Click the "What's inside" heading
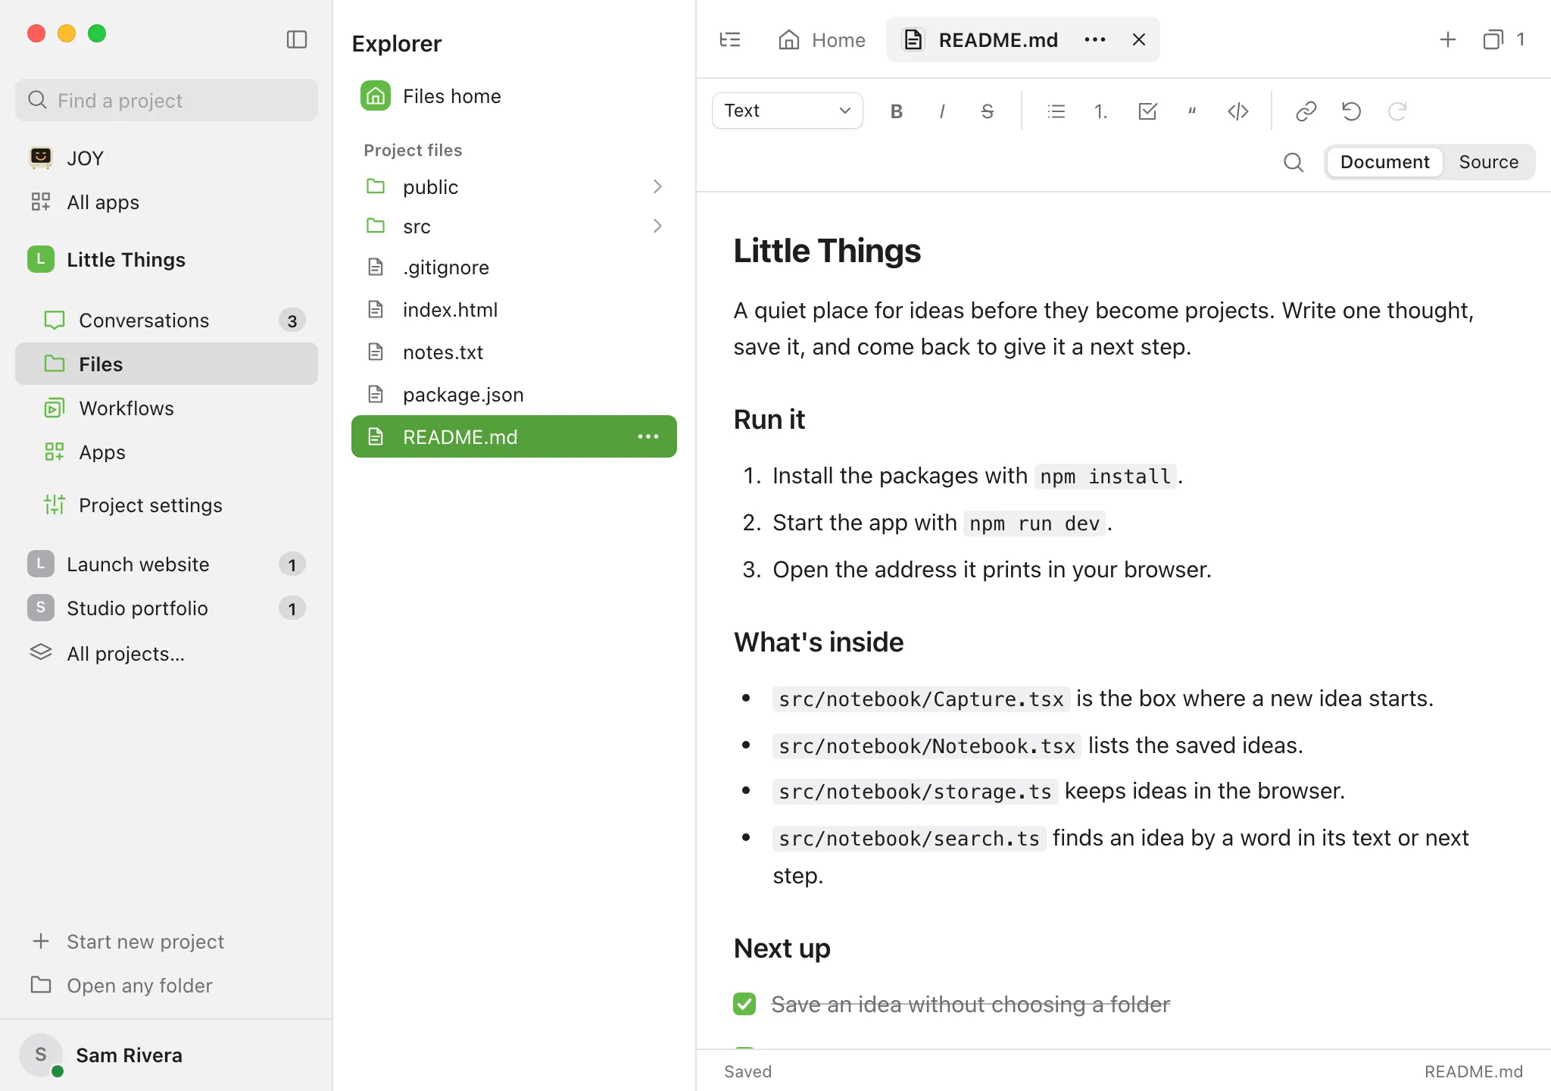 tap(819, 642)
